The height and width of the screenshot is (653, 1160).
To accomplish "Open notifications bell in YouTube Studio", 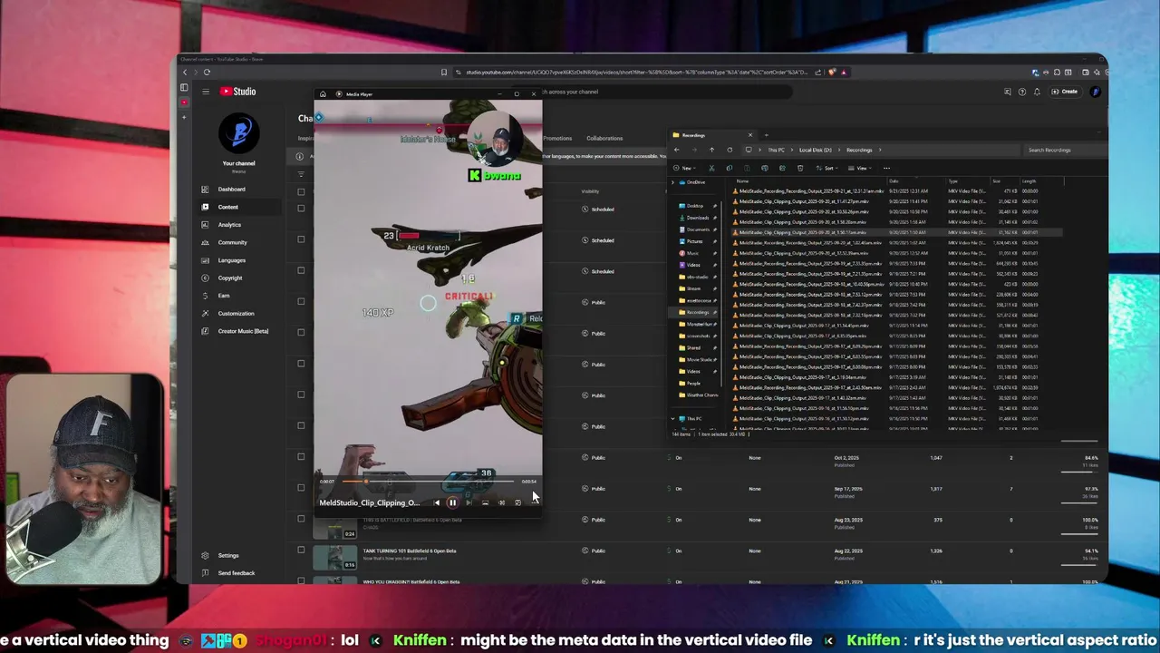I will pos(1037,92).
